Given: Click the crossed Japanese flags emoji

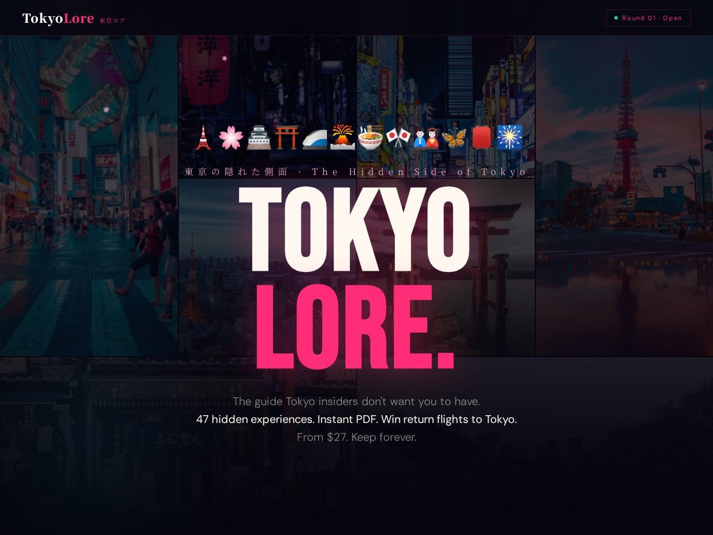Looking at the screenshot, I should pos(398,138).
